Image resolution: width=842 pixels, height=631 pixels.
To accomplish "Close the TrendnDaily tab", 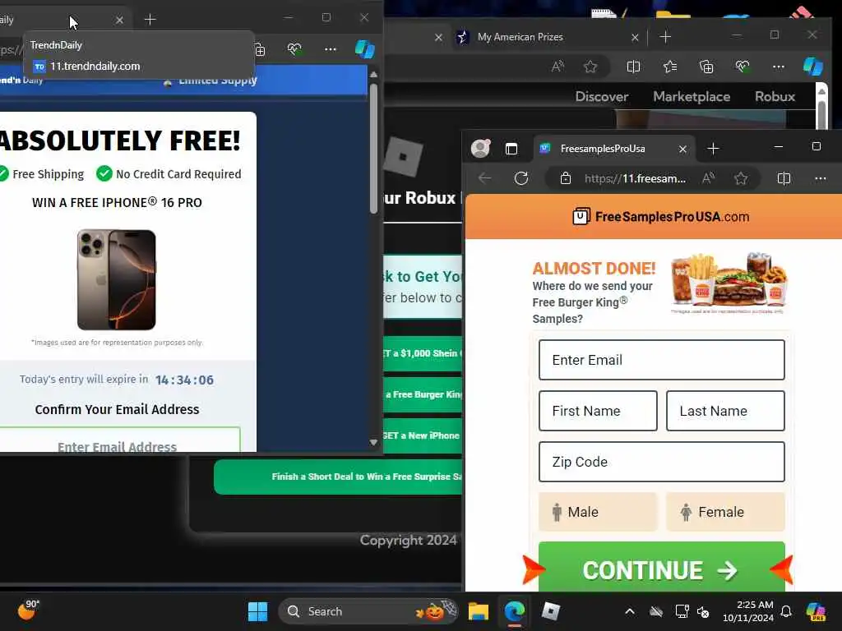I will pos(119,20).
